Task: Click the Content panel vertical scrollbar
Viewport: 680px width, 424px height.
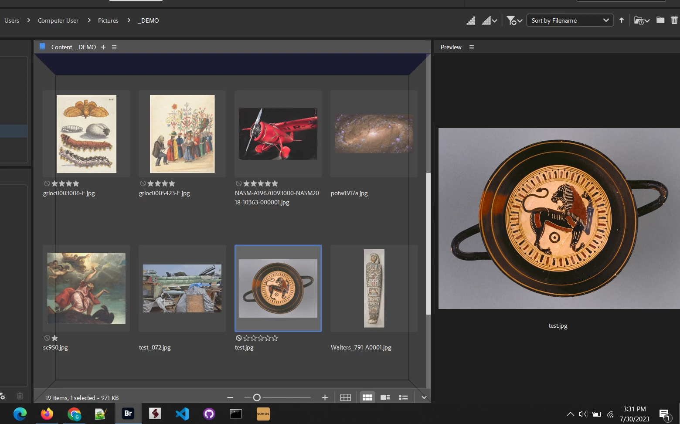Action: (x=428, y=243)
